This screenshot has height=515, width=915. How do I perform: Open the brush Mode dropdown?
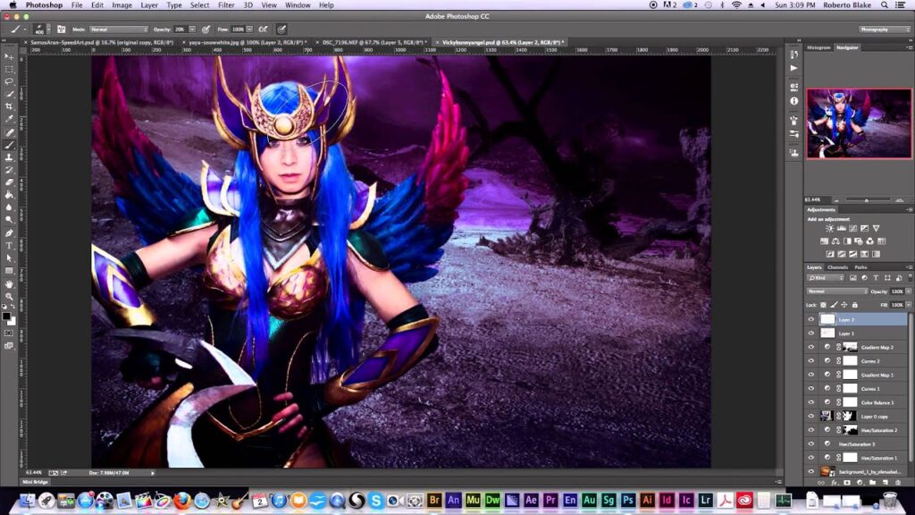119,30
